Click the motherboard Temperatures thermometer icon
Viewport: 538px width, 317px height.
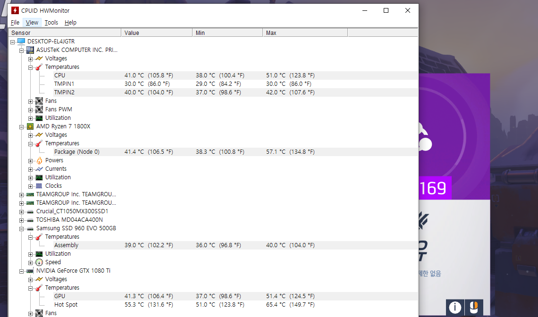pyautogui.click(x=39, y=67)
